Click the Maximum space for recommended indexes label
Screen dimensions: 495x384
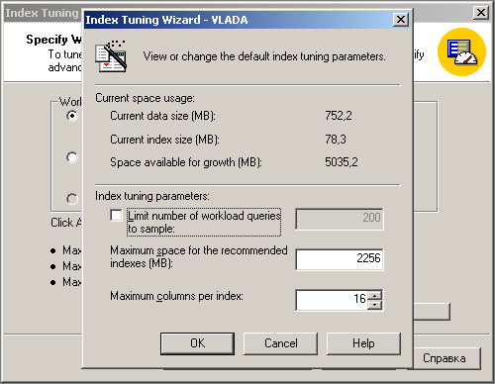[199, 256]
